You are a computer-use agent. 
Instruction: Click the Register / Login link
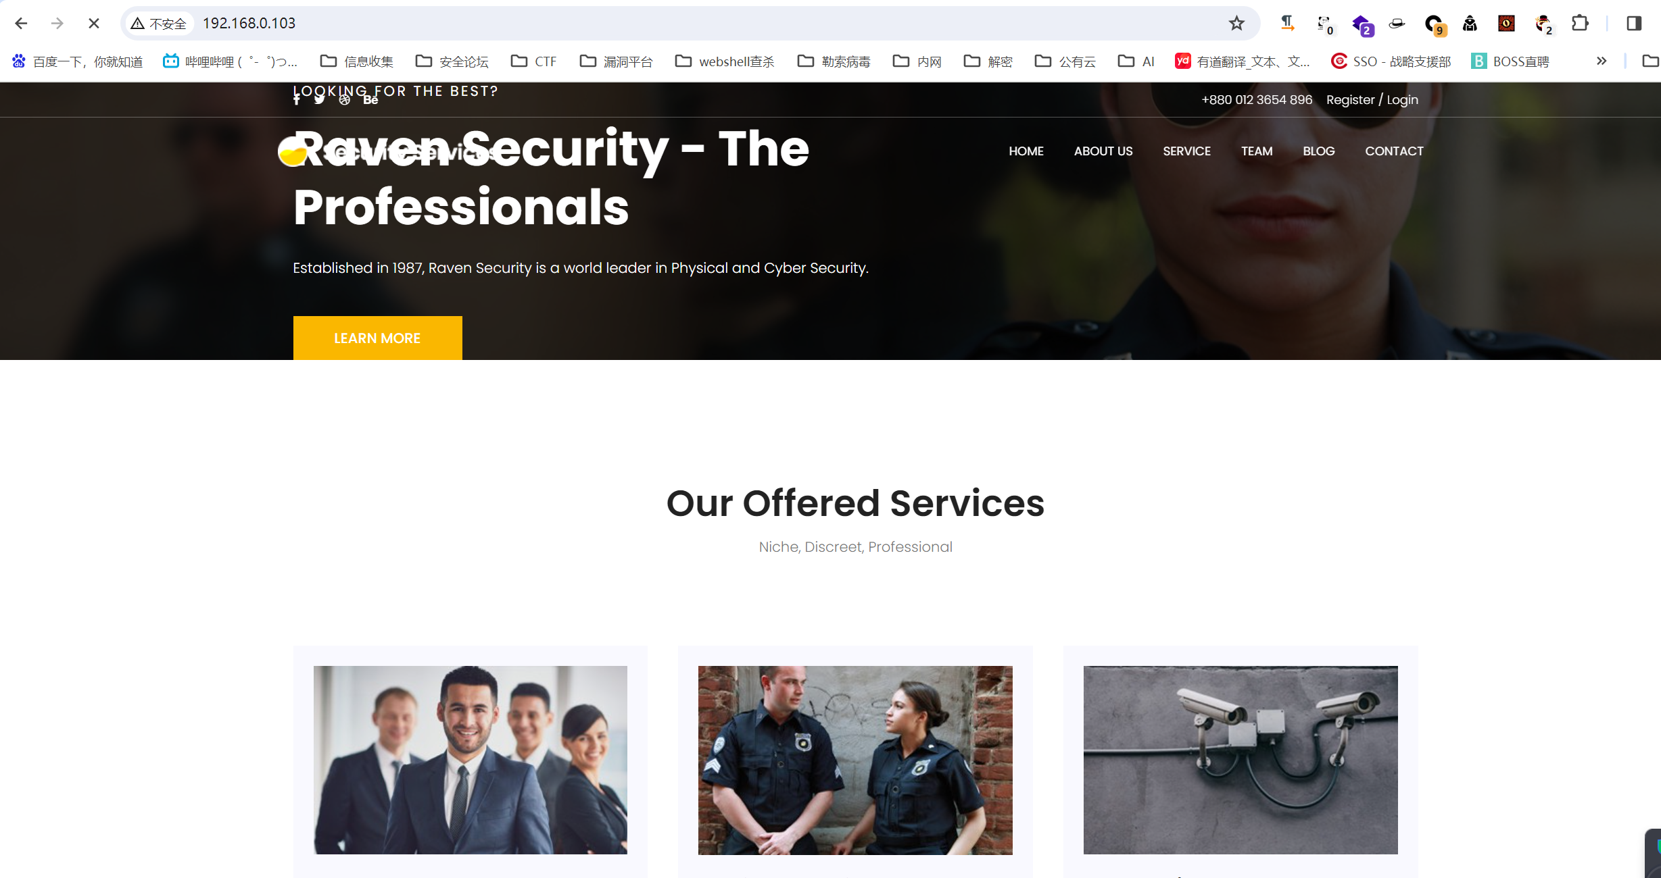(1372, 100)
